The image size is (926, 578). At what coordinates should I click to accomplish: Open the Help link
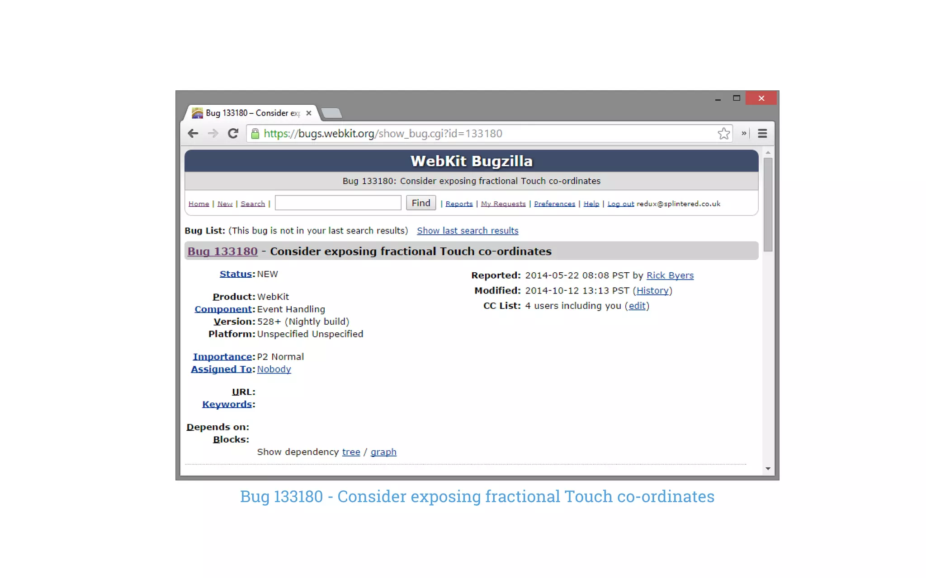591,204
